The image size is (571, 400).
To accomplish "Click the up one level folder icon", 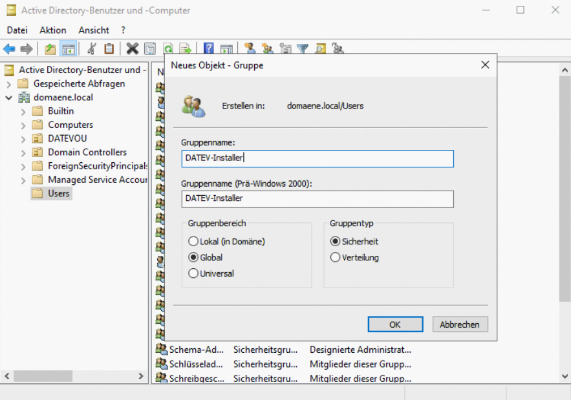I will tap(50, 48).
